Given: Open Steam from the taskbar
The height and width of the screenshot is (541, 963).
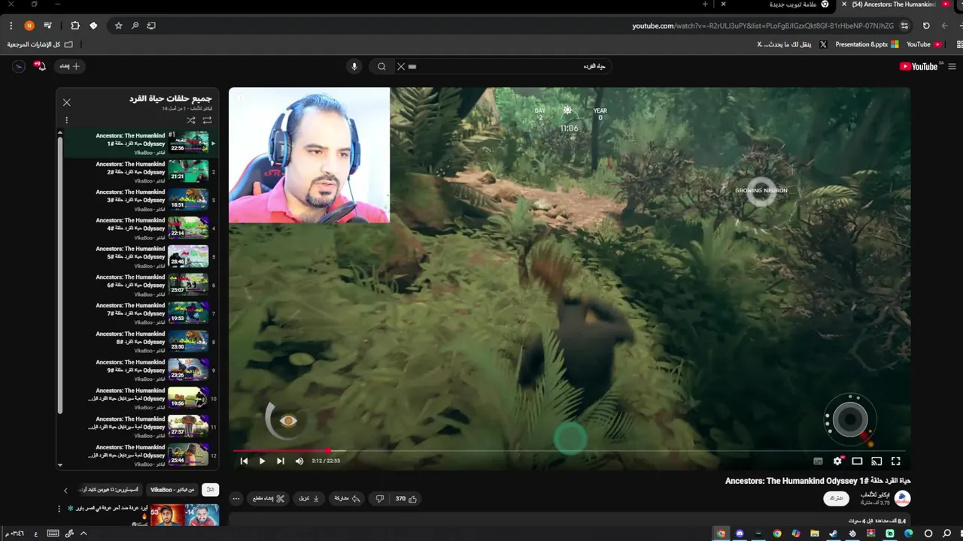Looking at the screenshot, I should pos(834,533).
